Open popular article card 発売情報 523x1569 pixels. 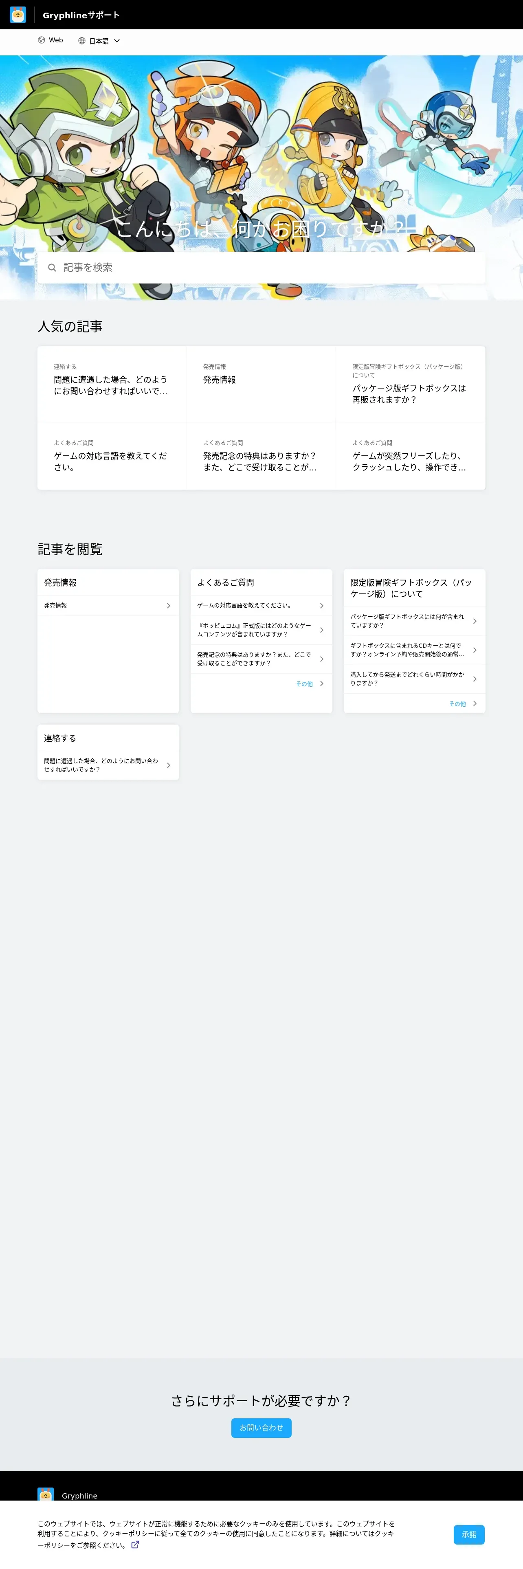tap(261, 385)
